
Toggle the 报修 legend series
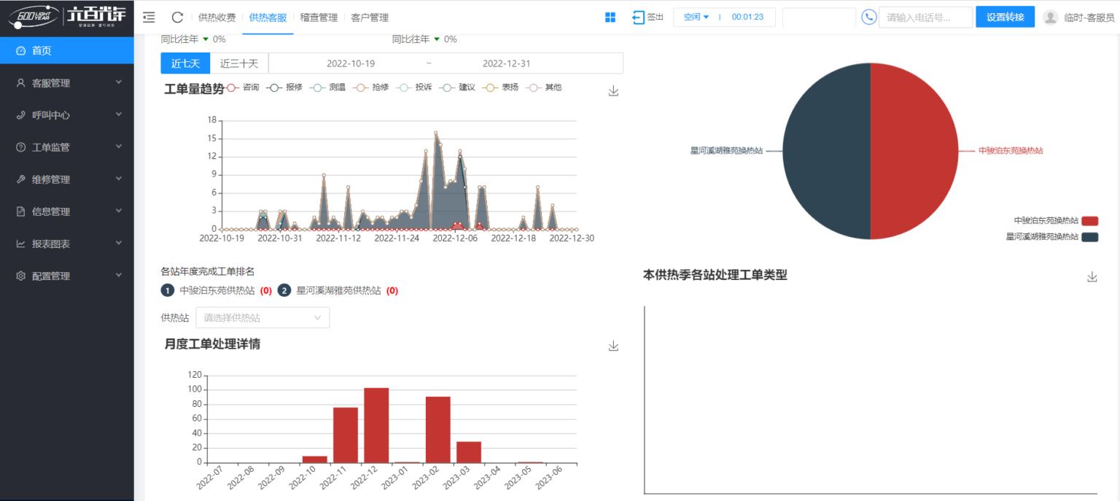[285, 88]
